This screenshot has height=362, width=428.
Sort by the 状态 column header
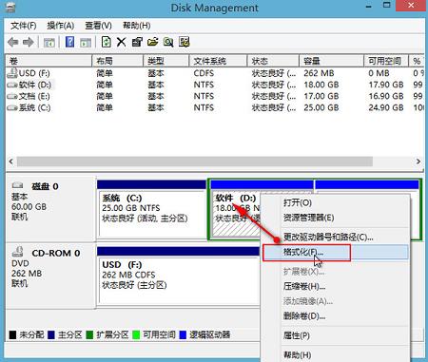273,61
